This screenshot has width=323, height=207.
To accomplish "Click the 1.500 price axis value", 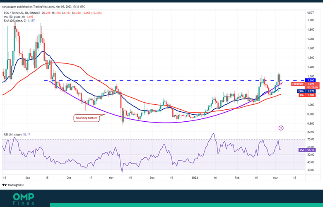I will tap(311, 58).
